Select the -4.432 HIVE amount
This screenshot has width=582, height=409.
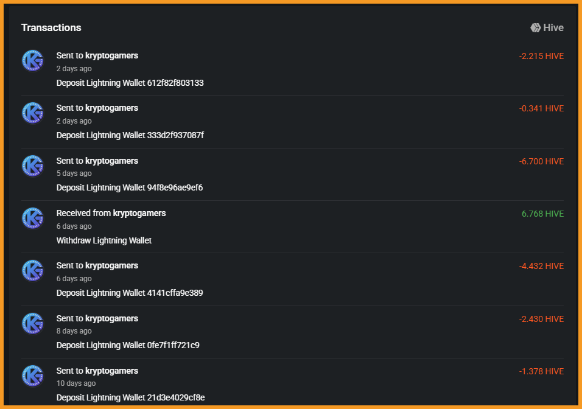coord(542,266)
